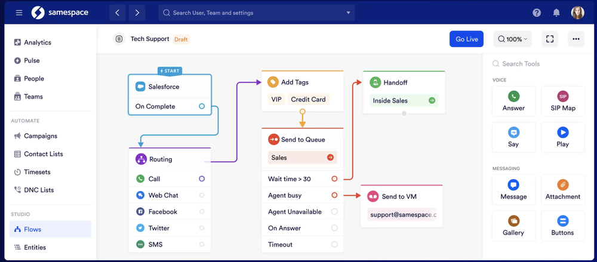The image size is (597, 262).
Task: Click the Send to Queue node icon
Action: tap(273, 140)
